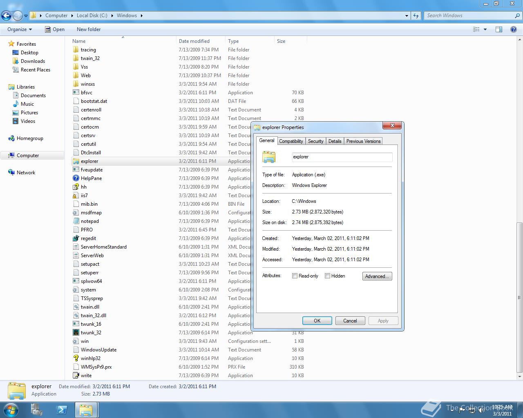Select Downloads under Favorites
The width and height of the screenshot is (523, 418).
(33, 61)
